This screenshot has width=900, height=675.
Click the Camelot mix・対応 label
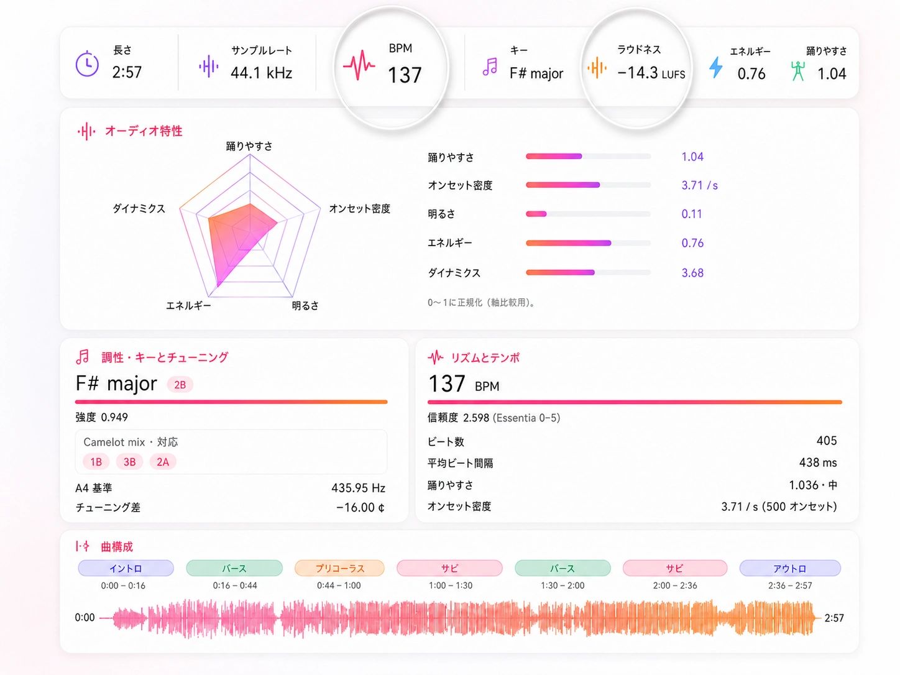click(x=131, y=442)
